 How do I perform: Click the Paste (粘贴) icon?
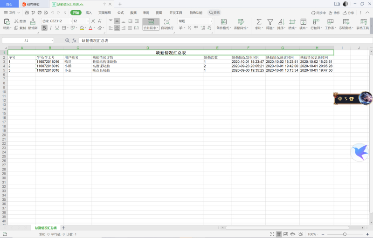coord(7,21)
